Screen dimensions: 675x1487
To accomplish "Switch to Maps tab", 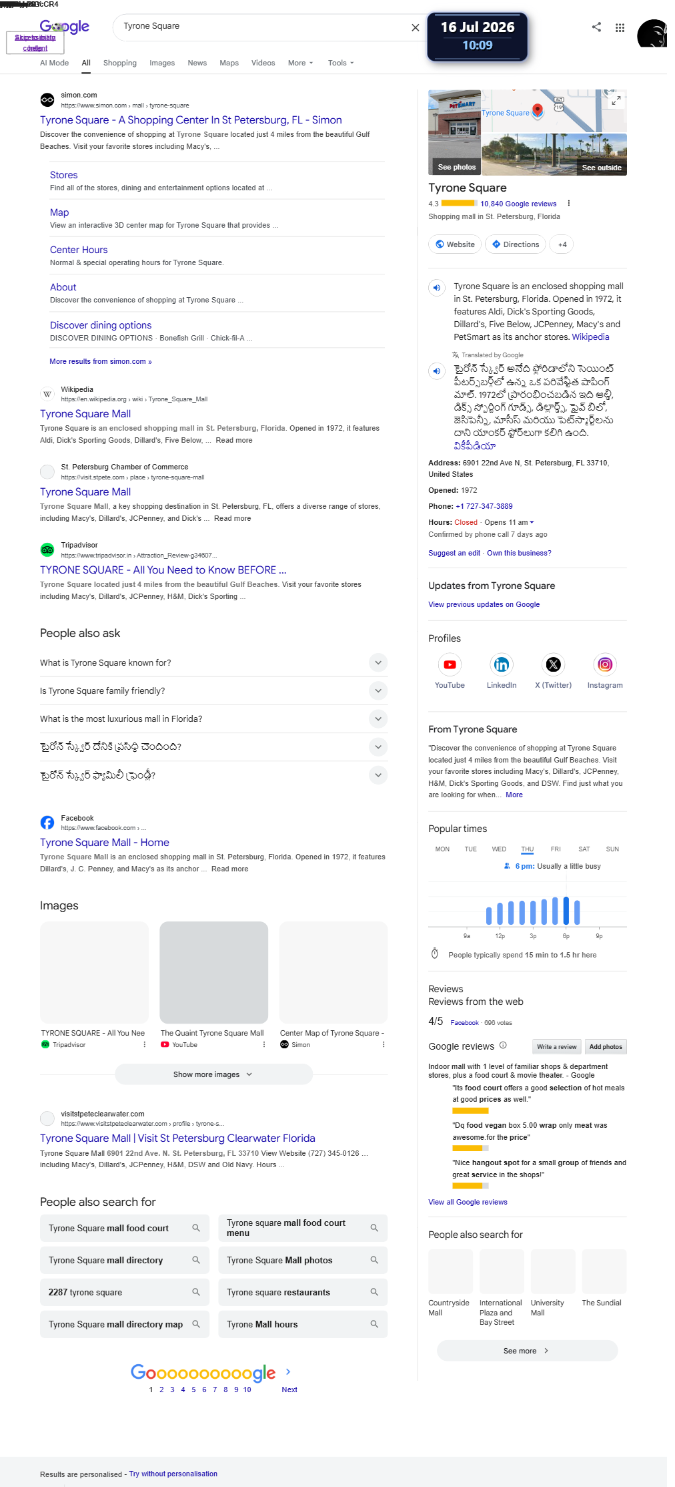I will pos(229,63).
